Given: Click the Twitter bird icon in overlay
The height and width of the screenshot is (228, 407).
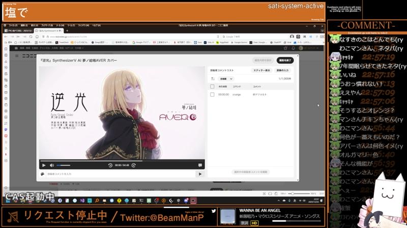Looking at the screenshot, I should [x=213, y=211].
